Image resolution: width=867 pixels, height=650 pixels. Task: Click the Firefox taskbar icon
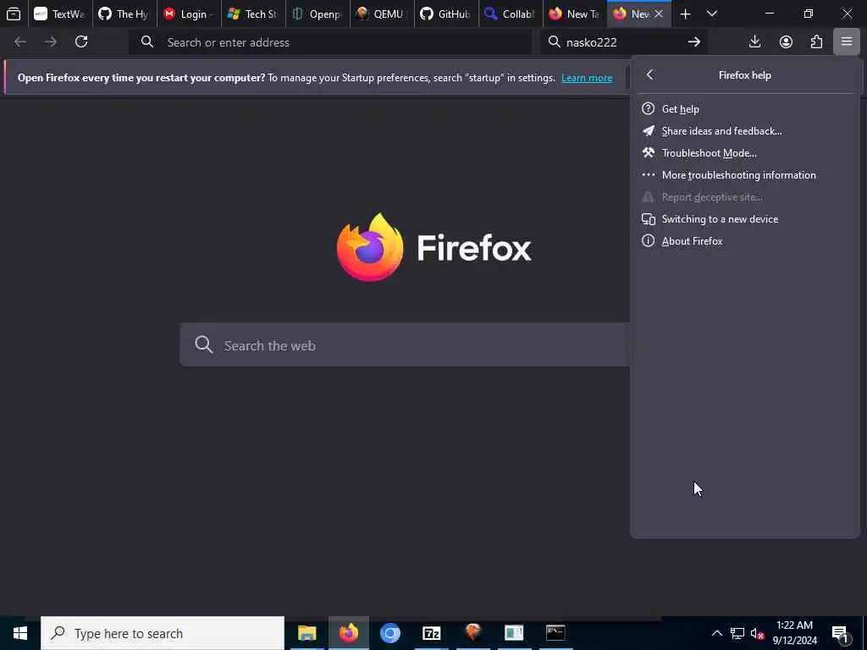(348, 633)
